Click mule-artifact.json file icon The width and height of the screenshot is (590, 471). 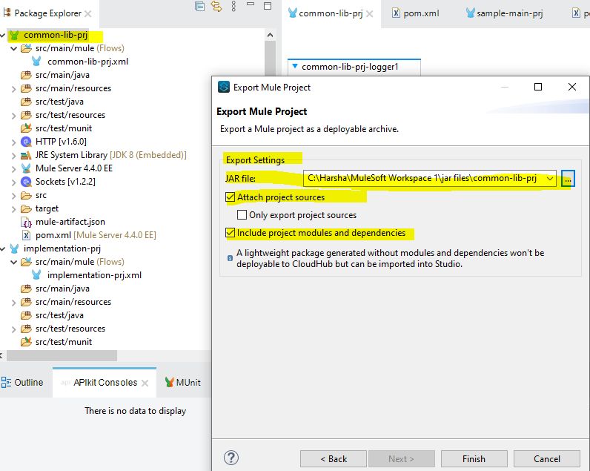coord(27,222)
